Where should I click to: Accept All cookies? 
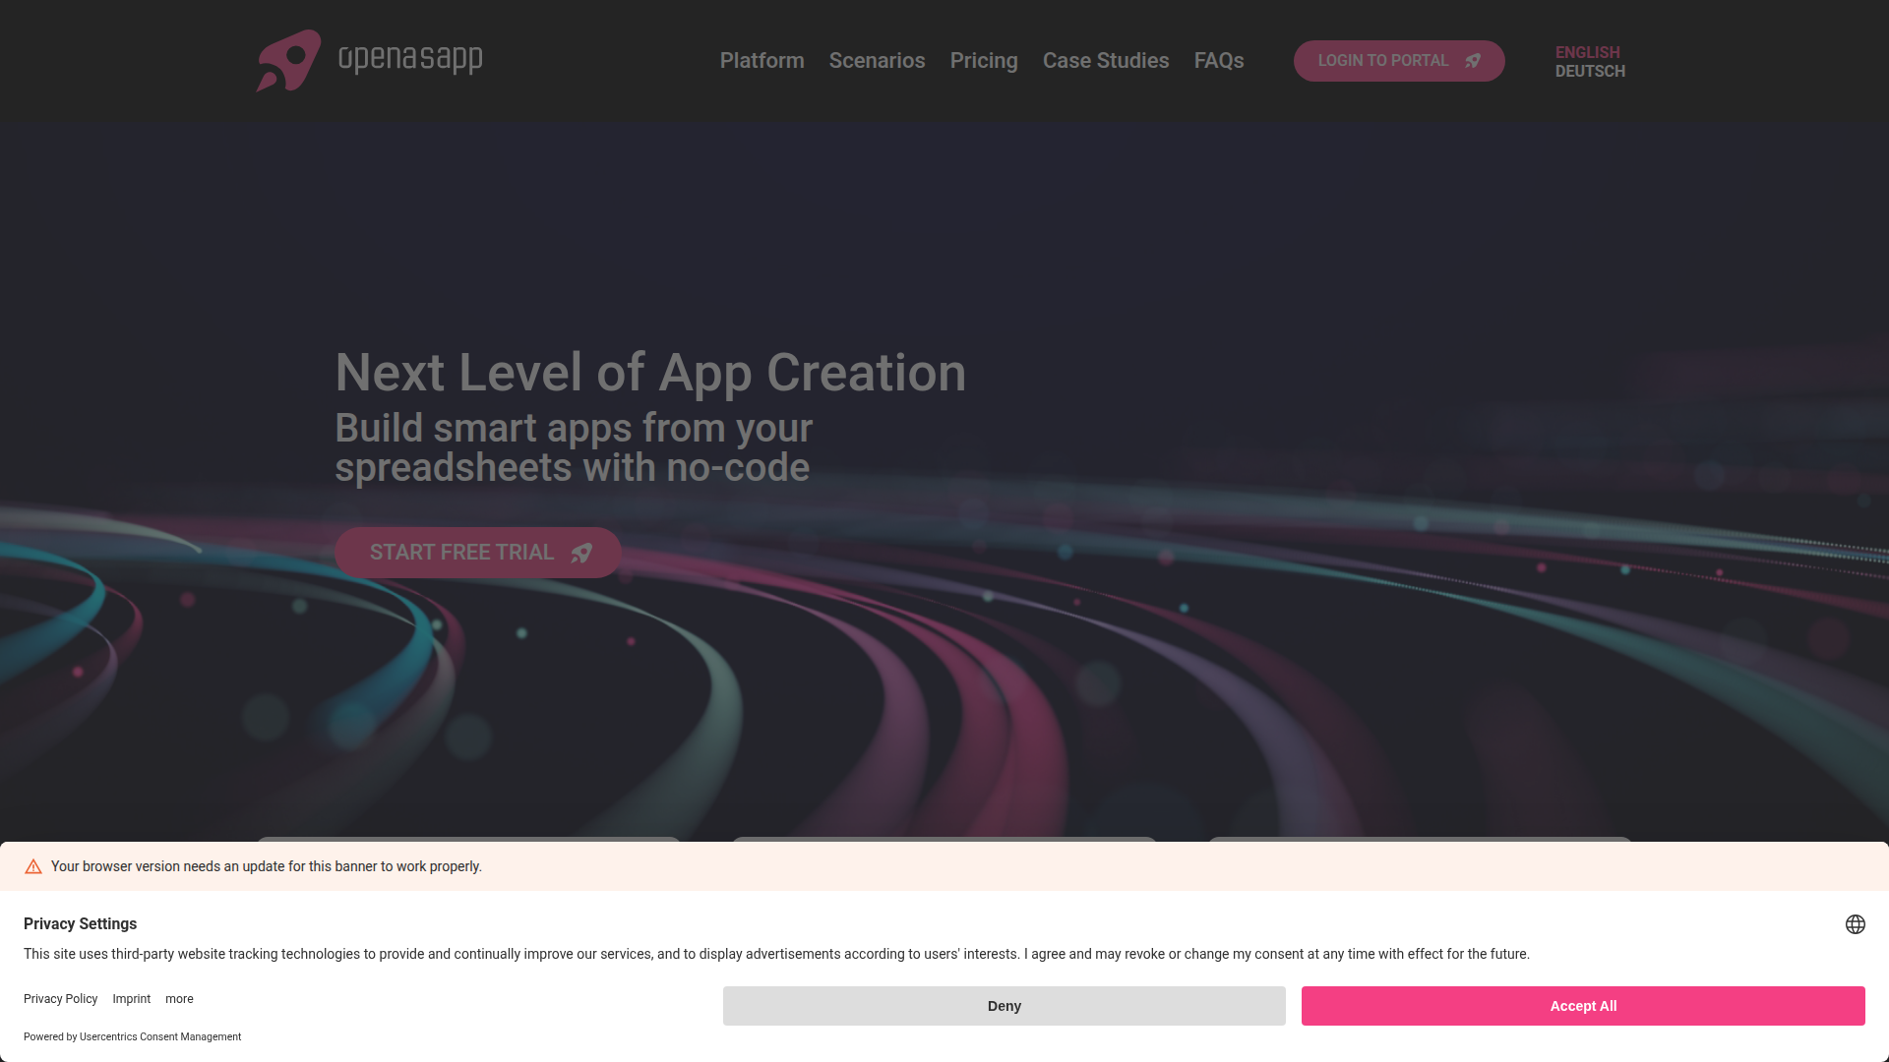(1583, 1006)
